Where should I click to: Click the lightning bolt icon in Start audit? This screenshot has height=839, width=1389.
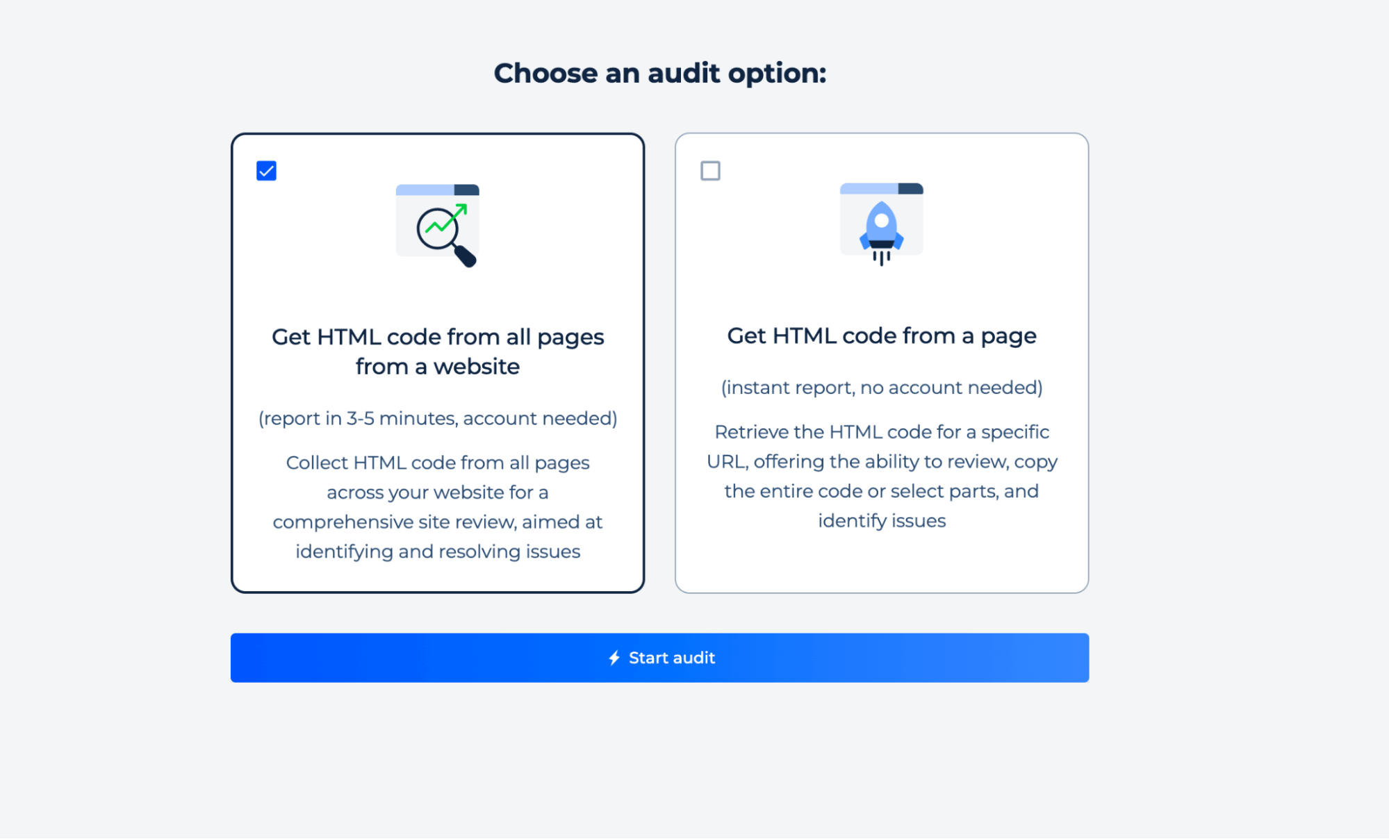[614, 658]
